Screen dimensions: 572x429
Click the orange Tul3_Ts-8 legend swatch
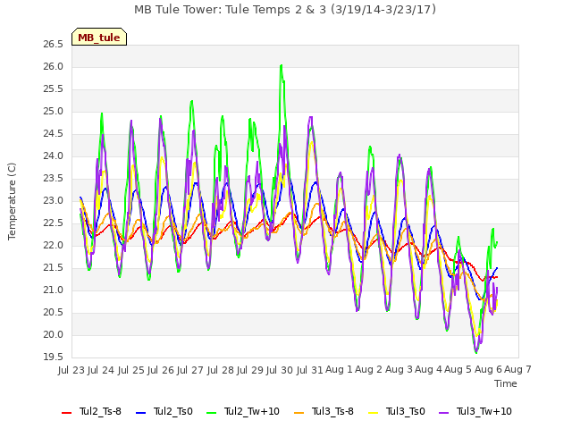click(299, 412)
